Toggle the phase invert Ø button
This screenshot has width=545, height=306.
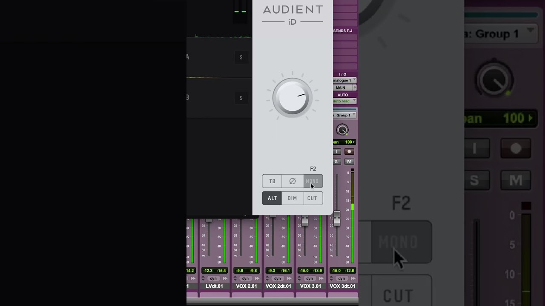(x=292, y=181)
